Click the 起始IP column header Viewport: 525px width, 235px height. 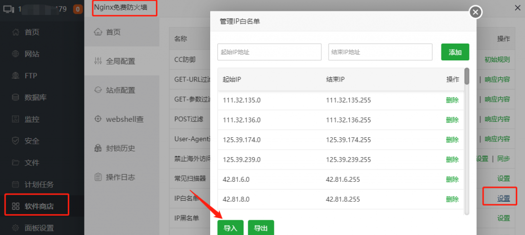click(232, 79)
